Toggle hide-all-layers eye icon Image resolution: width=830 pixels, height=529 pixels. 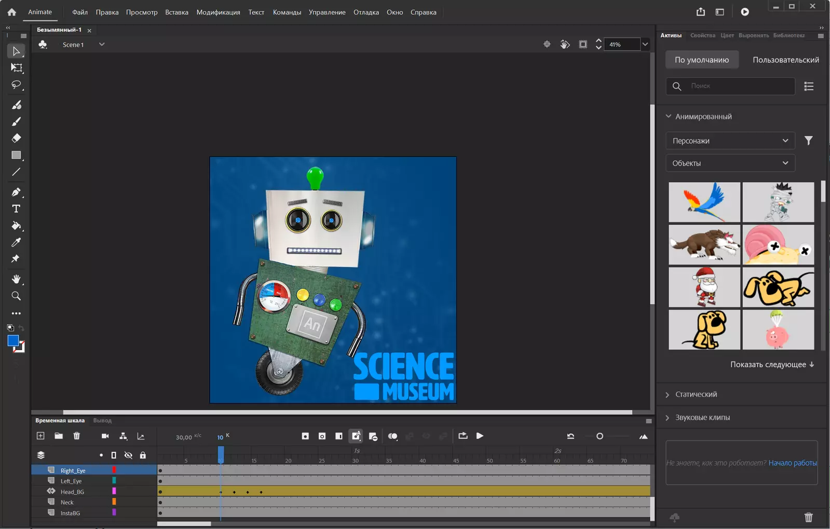(128, 455)
